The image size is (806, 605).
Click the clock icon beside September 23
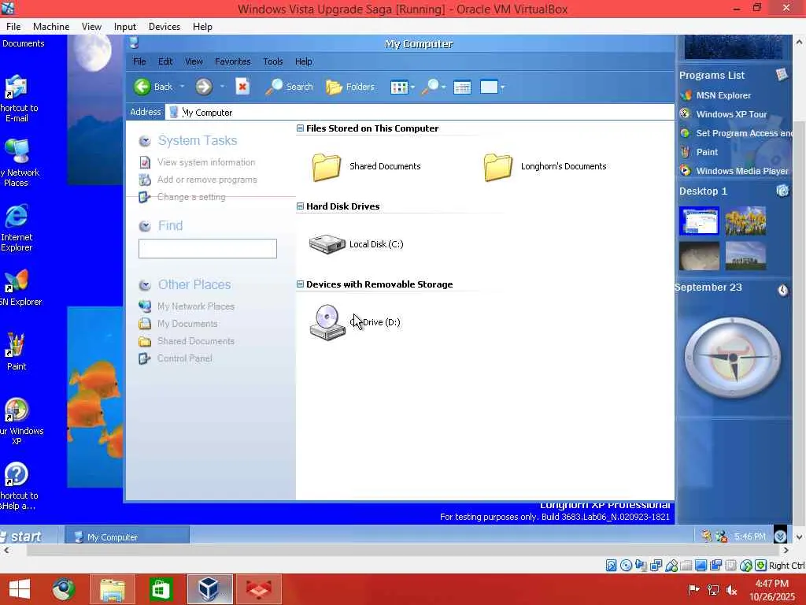click(782, 290)
